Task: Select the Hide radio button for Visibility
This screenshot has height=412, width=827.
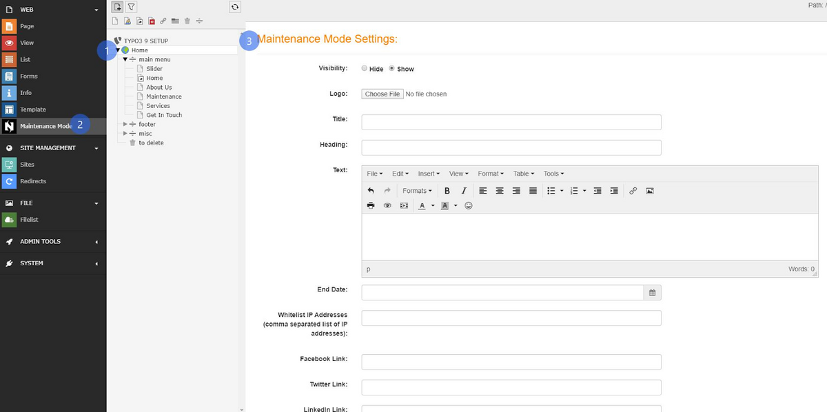Action: 365,68
